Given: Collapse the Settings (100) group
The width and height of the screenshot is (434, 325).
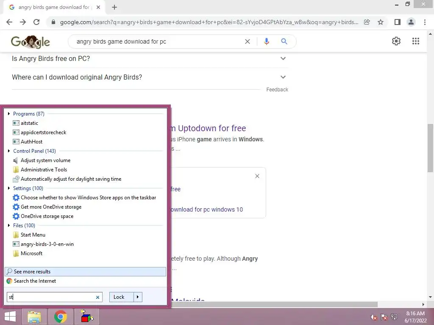Looking at the screenshot, I should (x=9, y=188).
